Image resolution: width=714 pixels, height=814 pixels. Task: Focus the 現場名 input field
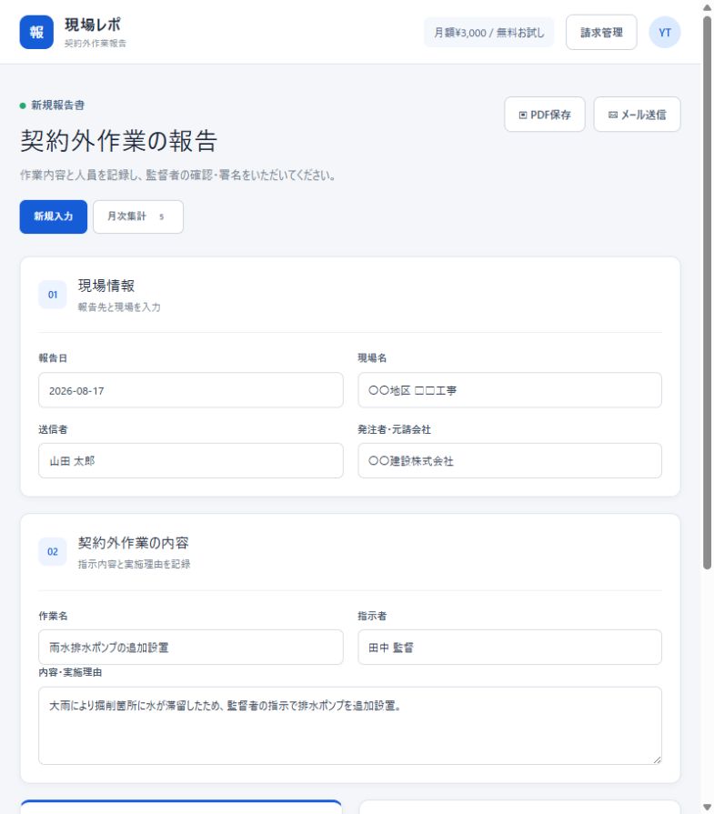point(509,390)
